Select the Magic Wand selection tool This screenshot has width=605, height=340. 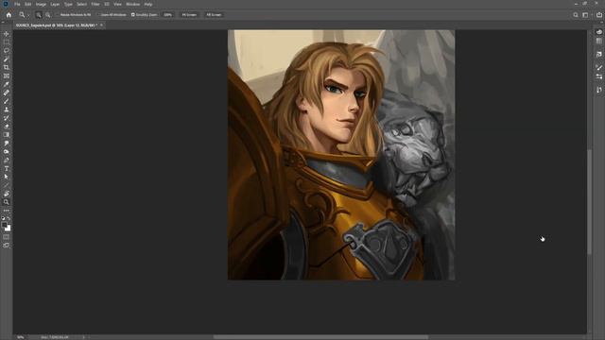tap(7, 59)
